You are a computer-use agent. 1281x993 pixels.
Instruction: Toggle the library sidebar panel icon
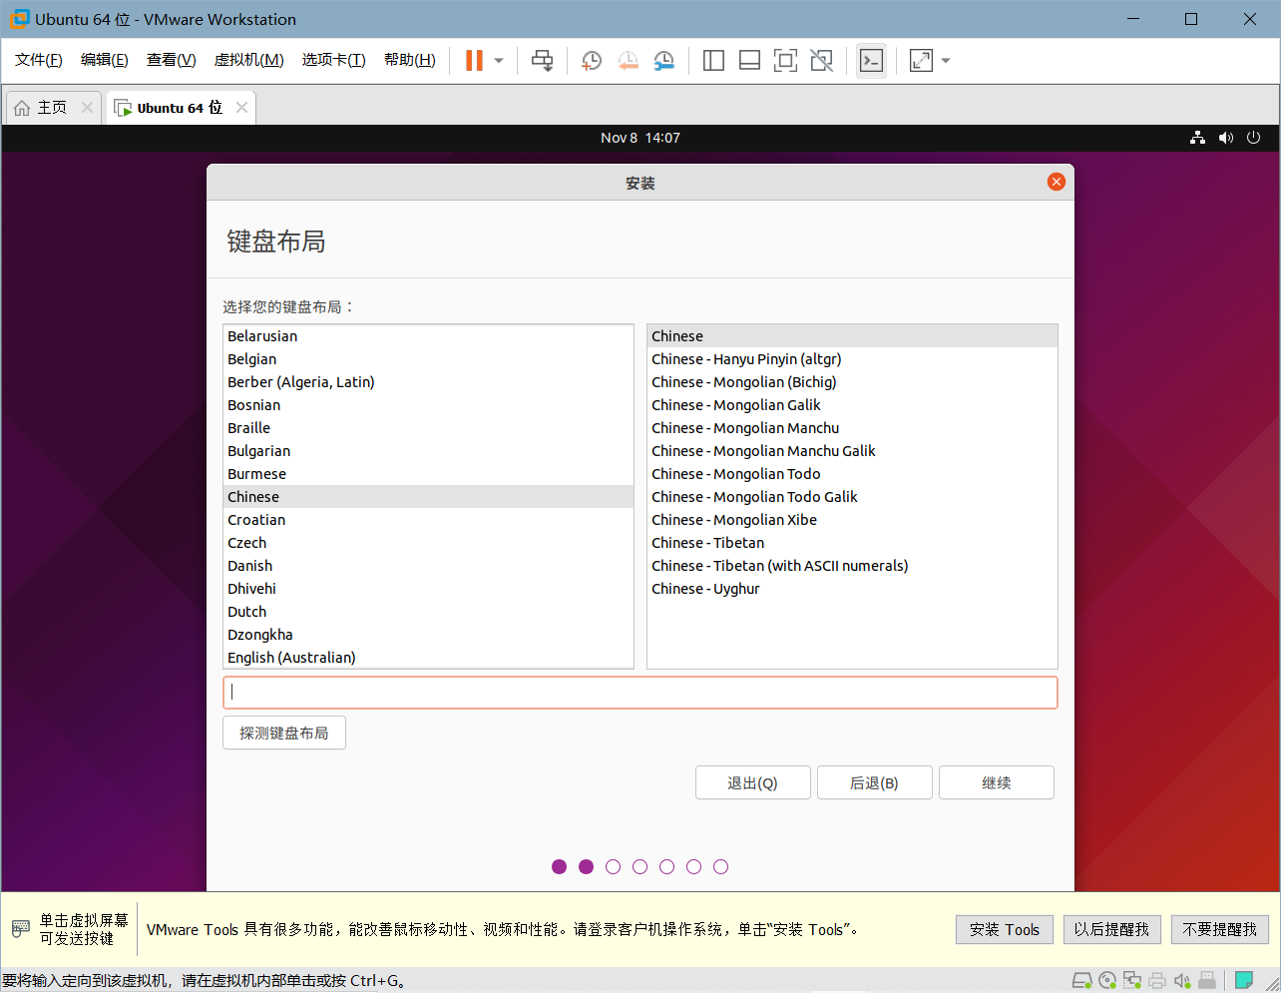[713, 61]
